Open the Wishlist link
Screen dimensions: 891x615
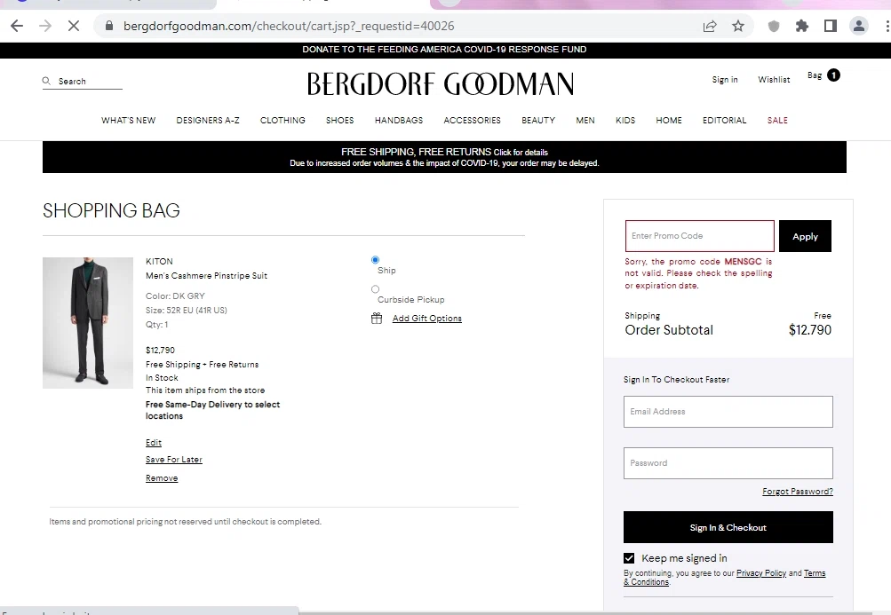tap(774, 80)
